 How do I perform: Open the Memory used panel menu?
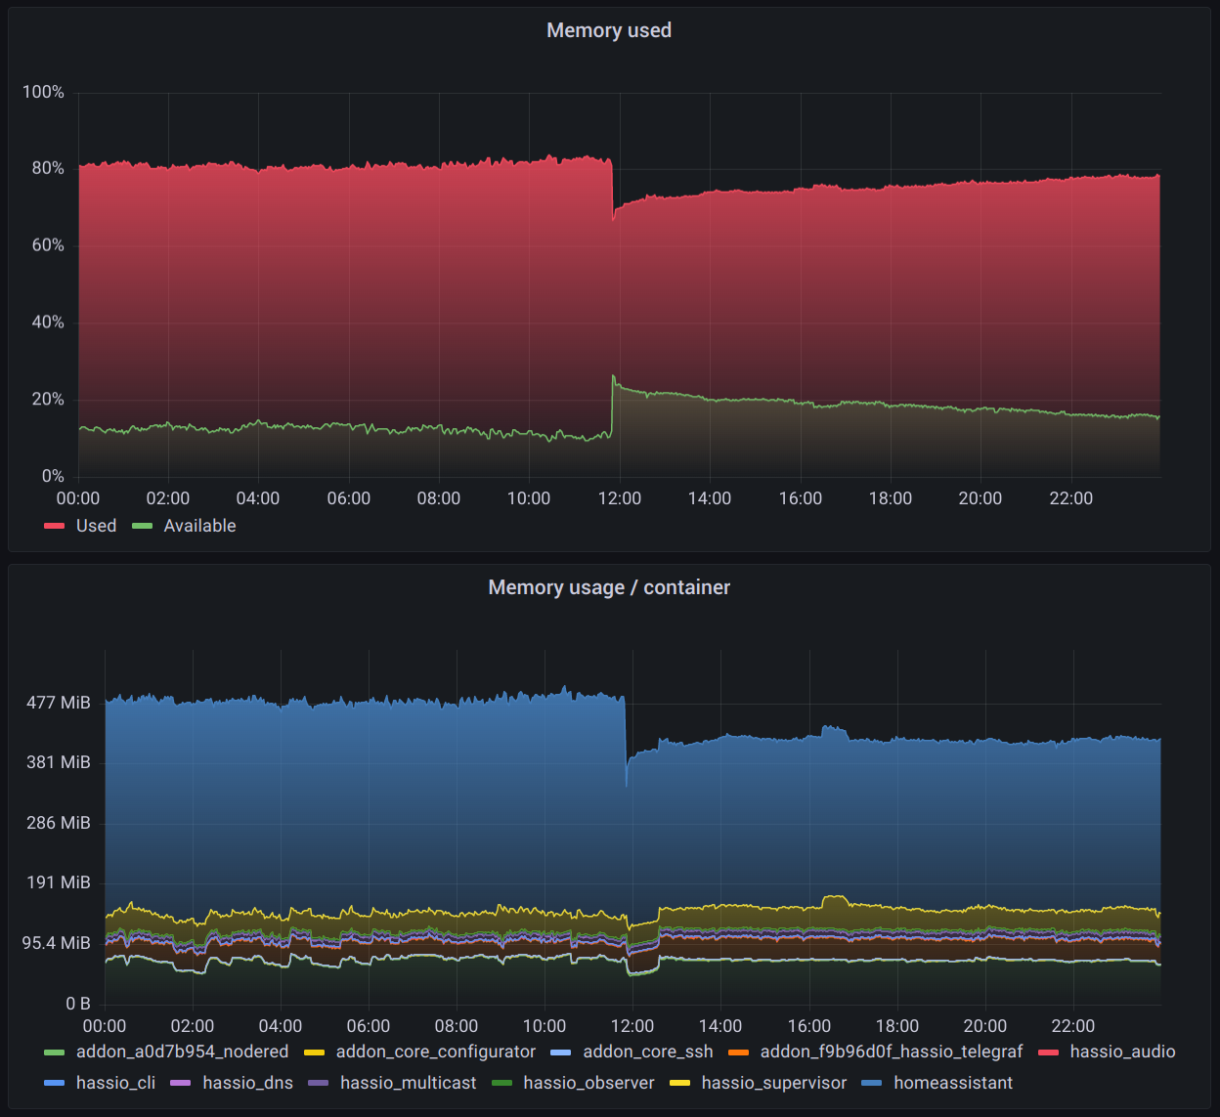point(609,30)
